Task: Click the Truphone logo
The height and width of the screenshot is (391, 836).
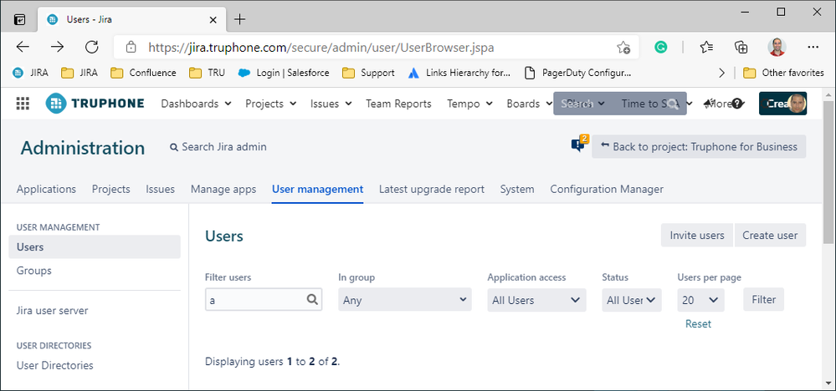Action: click(95, 104)
